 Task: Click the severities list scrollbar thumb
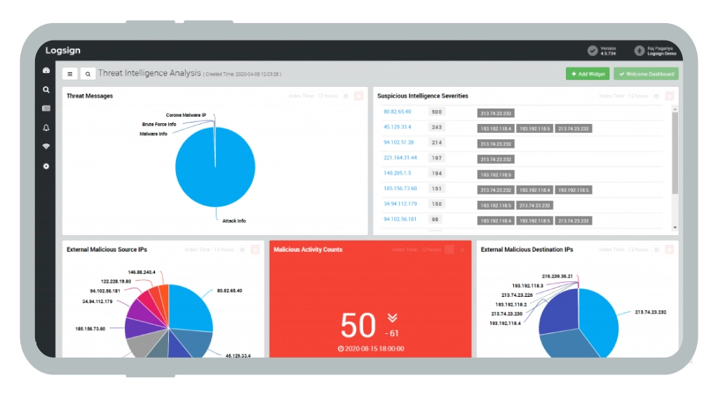tap(675, 153)
